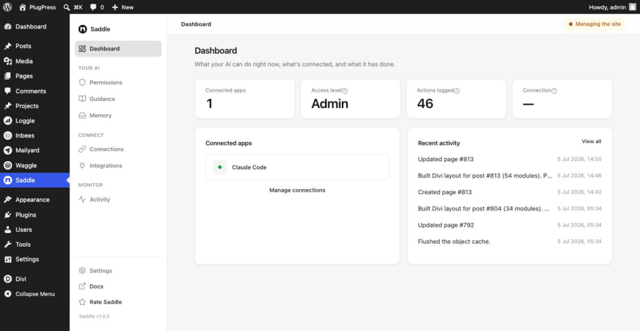Viewport: 640px width, 331px height.
Task: Click the Howdy, admin account menu
Action: click(x=612, y=7)
